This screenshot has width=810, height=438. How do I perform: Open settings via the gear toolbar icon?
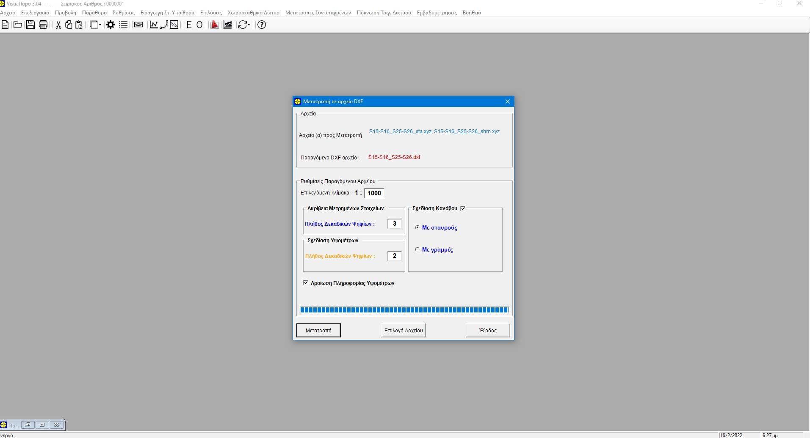pyautogui.click(x=111, y=25)
